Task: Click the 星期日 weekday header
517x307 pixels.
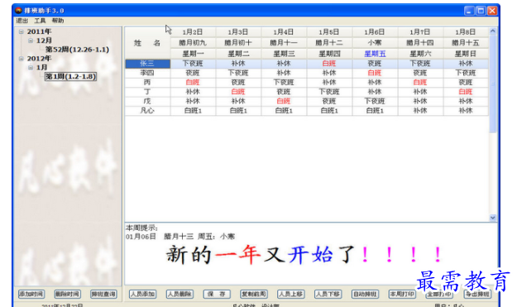Action: pos(466,54)
